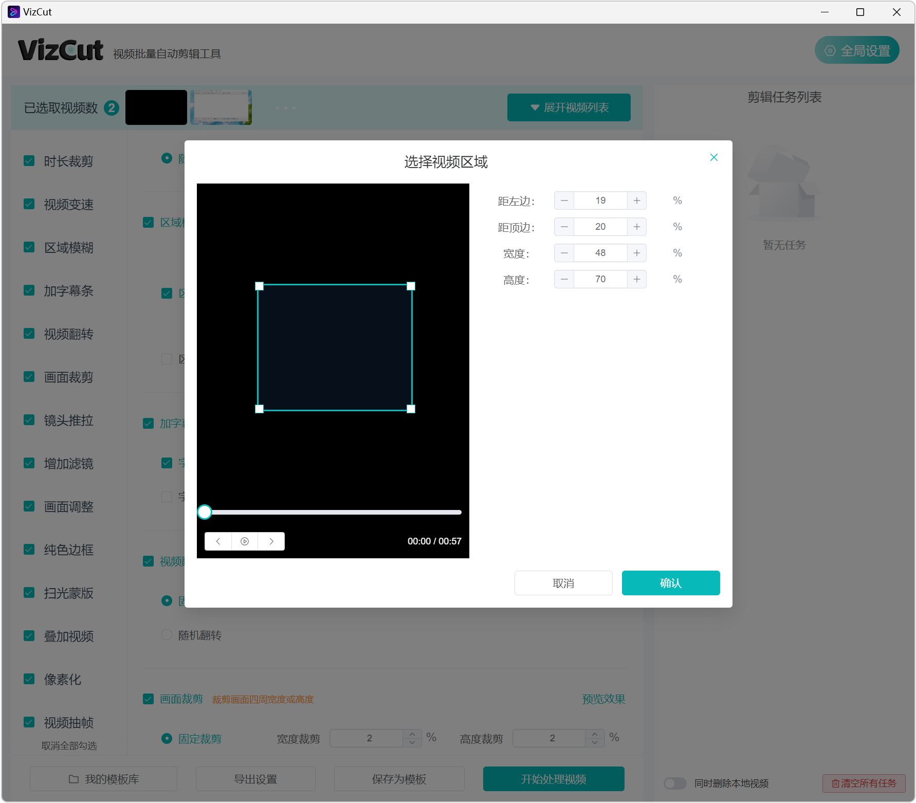
Task: Toggle the 增加滤镜 checkbox
Action: (x=29, y=463)
